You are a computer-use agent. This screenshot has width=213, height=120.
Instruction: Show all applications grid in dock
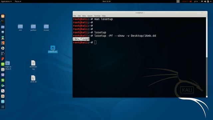(3, 107)
